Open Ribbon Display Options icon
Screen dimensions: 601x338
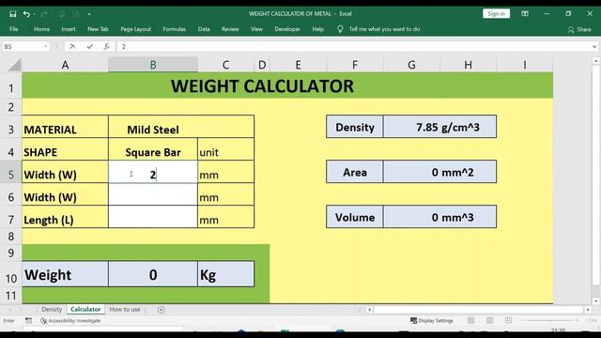pyautogui.click(x=525, y=14)
